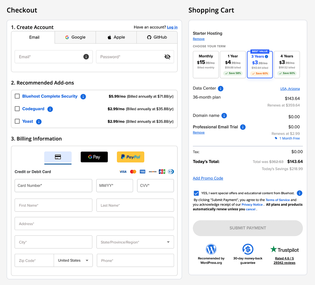Switch to Email sign-up tab
This screenshot has height=285, width=315.
(x=33, y=37)
